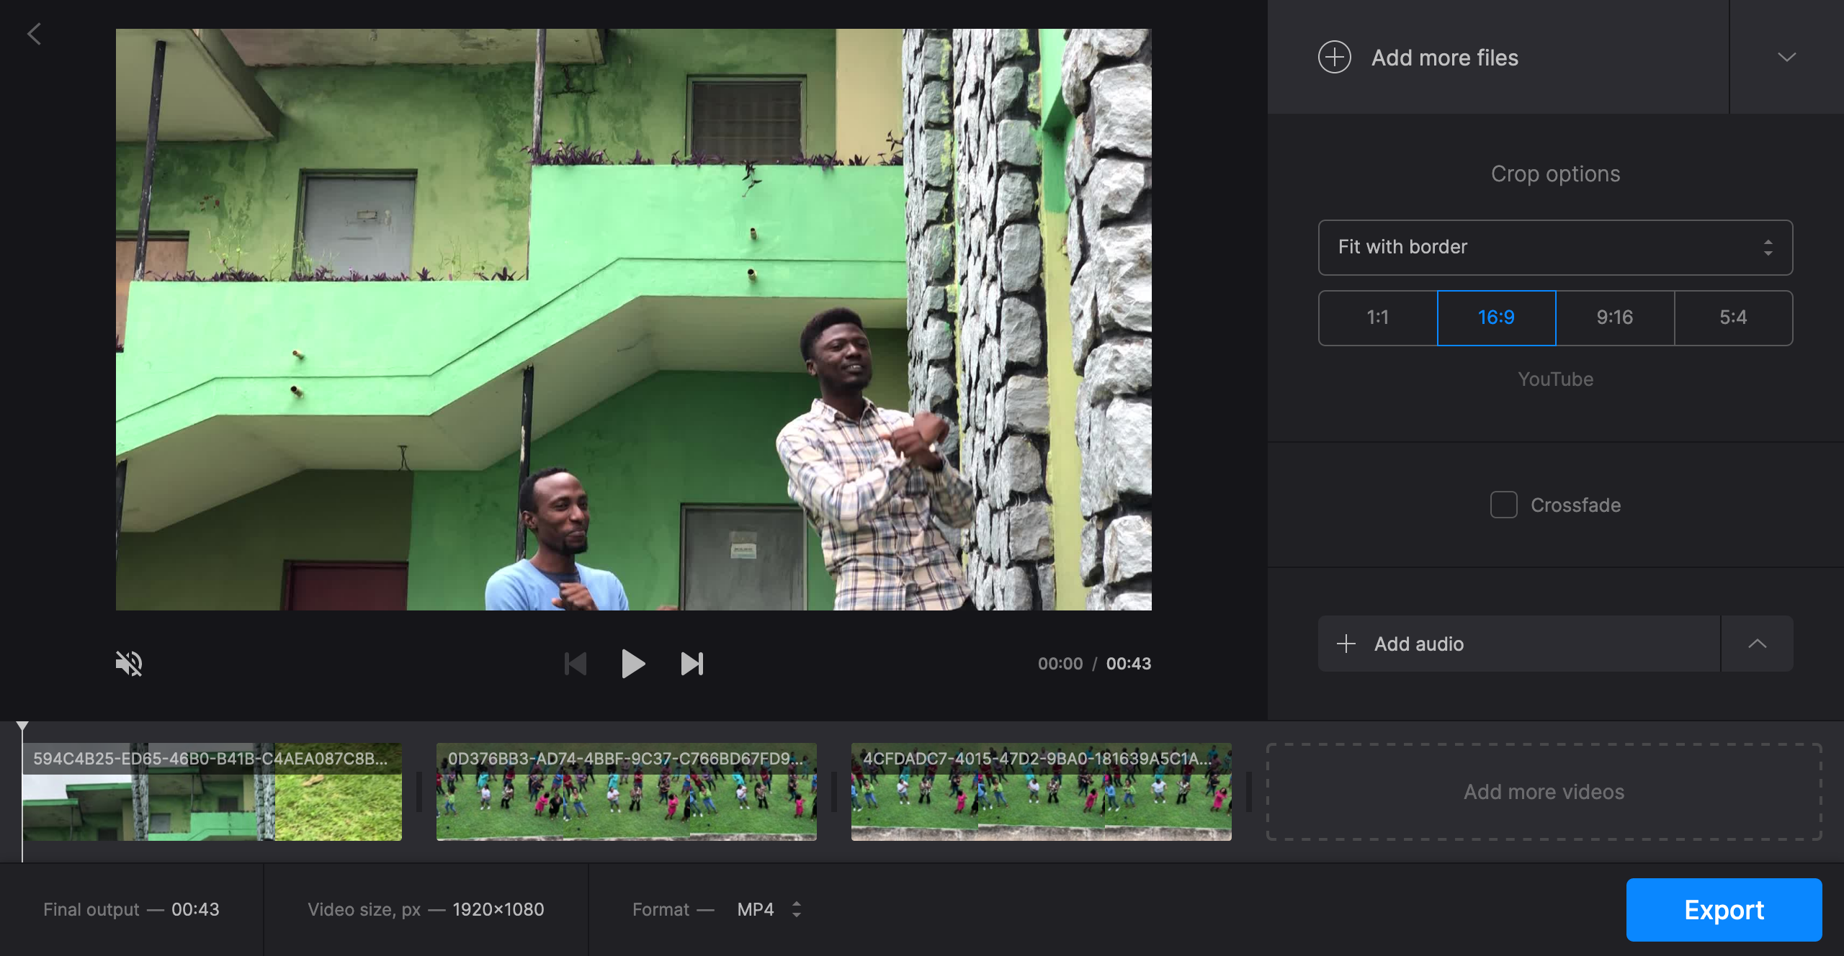The image size is (1844, 956).
Task: Collapse the Add audio section
Action: click(x=1758, y=644)
